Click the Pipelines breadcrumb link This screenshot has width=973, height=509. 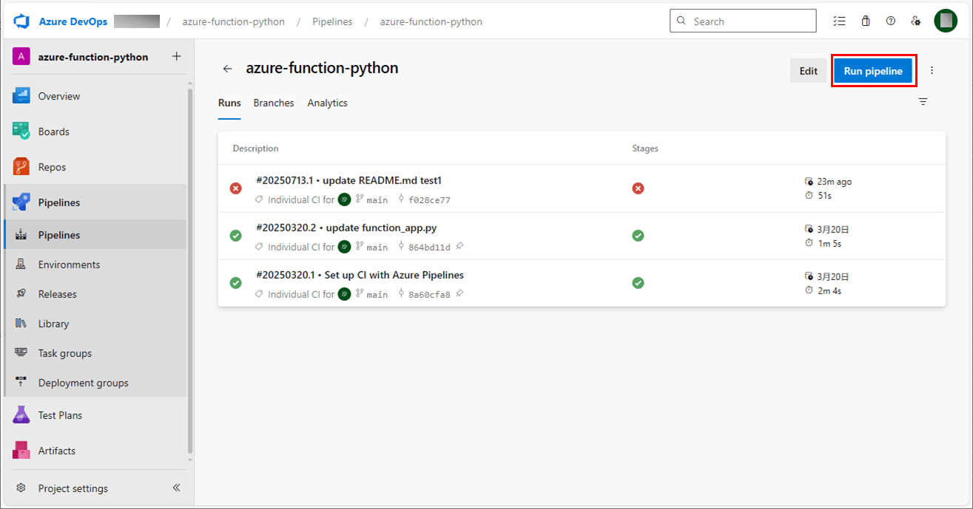point(332,21)
